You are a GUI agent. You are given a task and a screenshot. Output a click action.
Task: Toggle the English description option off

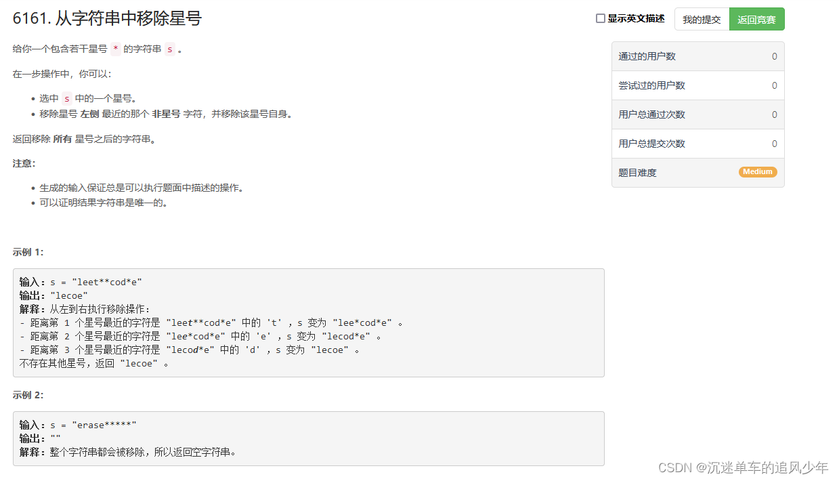click(x=600, y=18)
